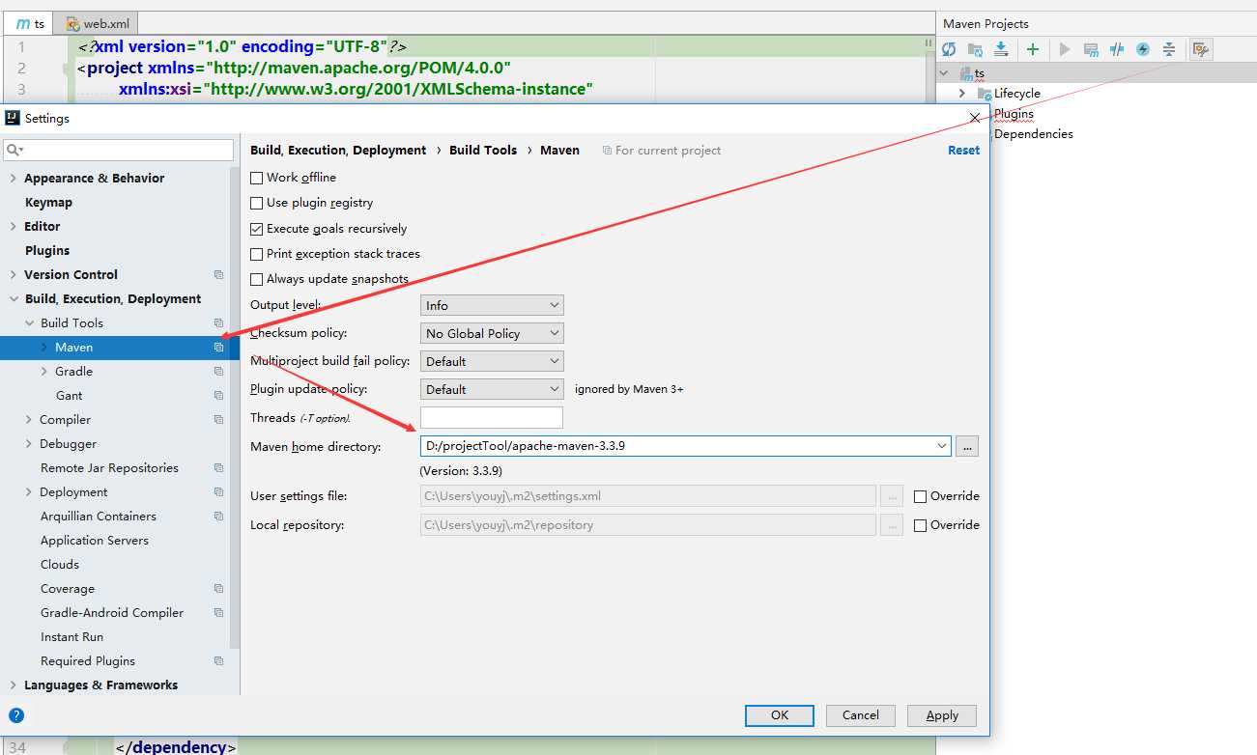Select Clouds settings item
1257x755 pixels.
coord(60,565)
